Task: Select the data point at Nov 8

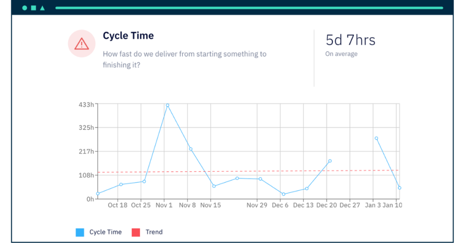Action: coord(191,149)
